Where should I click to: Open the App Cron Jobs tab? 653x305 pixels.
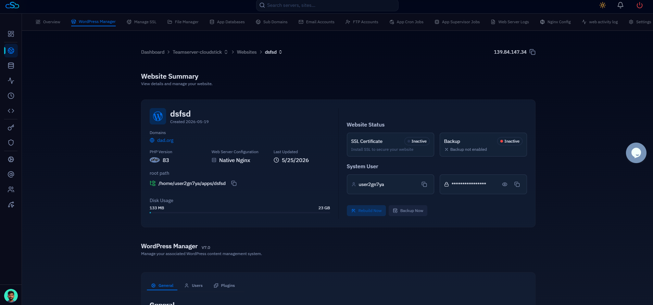406,22
